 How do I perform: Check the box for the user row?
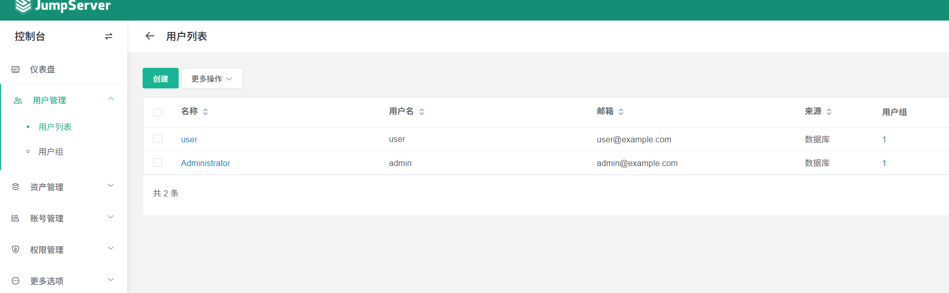tap(158, 139)
